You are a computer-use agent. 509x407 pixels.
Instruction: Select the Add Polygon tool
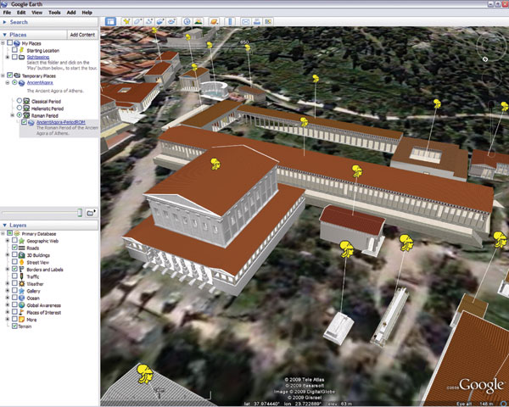[x=137, y=20]
